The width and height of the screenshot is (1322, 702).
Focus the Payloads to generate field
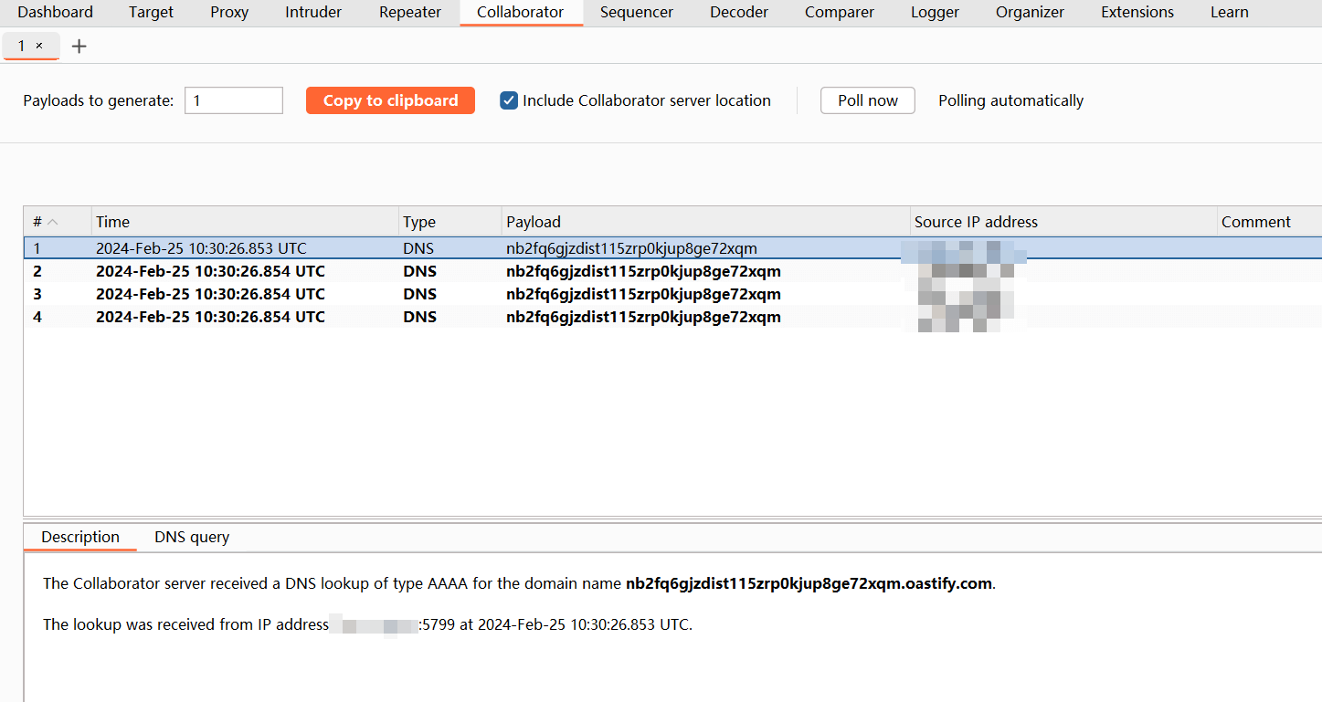pos(234,100)
